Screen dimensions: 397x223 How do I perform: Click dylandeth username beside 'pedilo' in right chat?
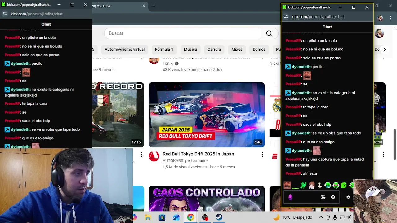(x=301, y=67)
